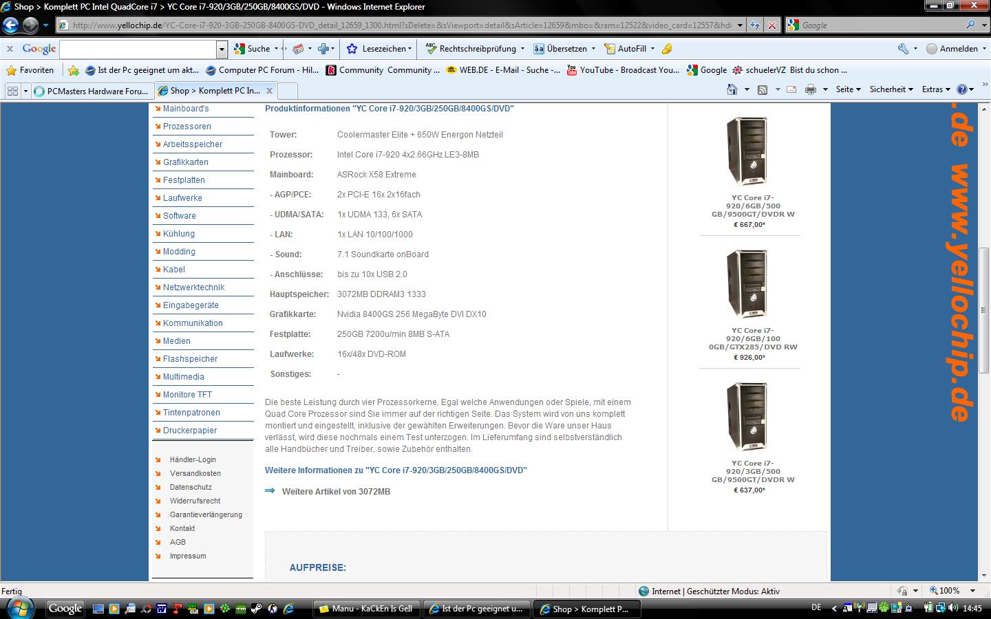Close the Shop > Komplett PC tab
Screen dimensions: 991x619
(x=269, y=91)
